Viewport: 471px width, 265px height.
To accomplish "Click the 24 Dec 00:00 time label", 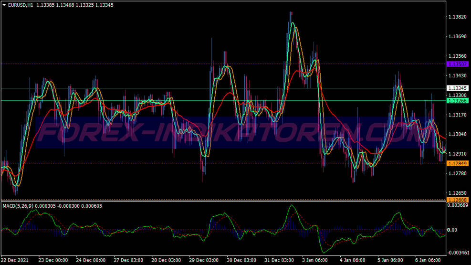I will pyautogui.click(x=91, y=260).
